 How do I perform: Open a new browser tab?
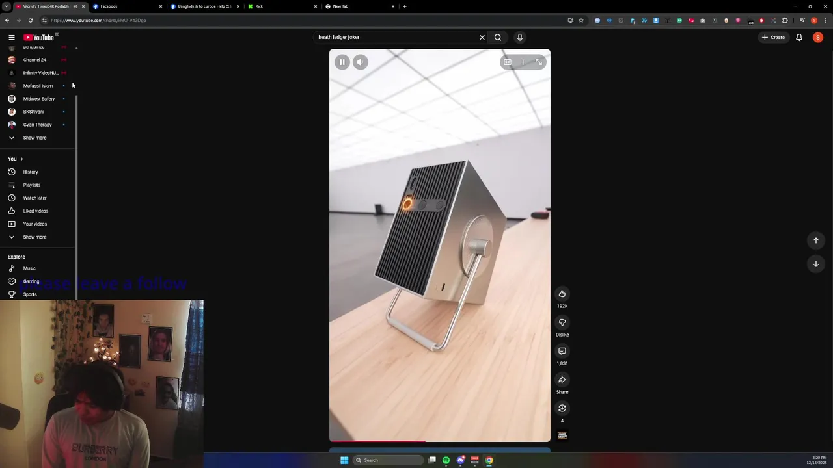(405, 6)
